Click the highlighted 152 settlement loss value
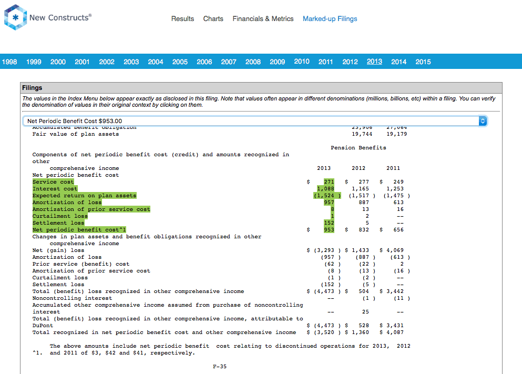The height and width of the screenshot is (374, 522). pos(329,223)
